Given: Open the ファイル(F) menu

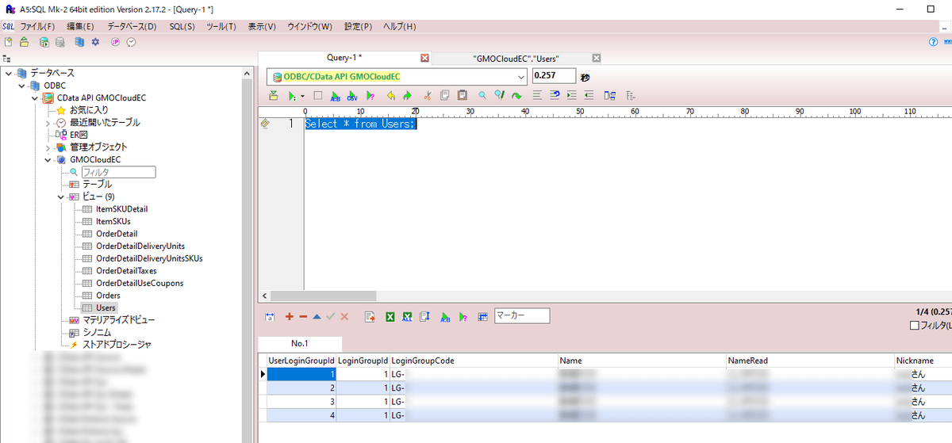Looking at the screenshot, I should (37, 26).
